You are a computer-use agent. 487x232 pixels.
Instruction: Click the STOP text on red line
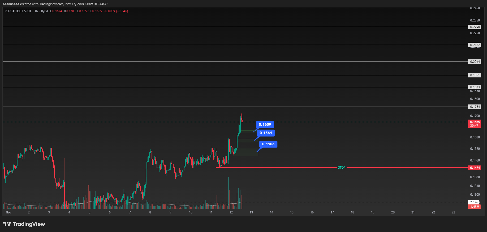click(342, 168)
